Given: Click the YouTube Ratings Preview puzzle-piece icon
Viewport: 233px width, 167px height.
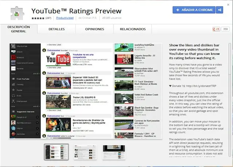Looking at the screenshot, I should 17,13.
